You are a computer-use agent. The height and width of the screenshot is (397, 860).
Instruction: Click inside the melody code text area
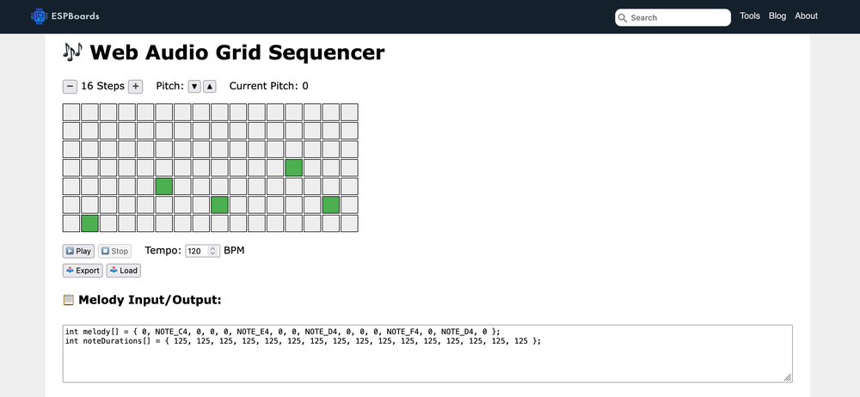tap(427, 359)
